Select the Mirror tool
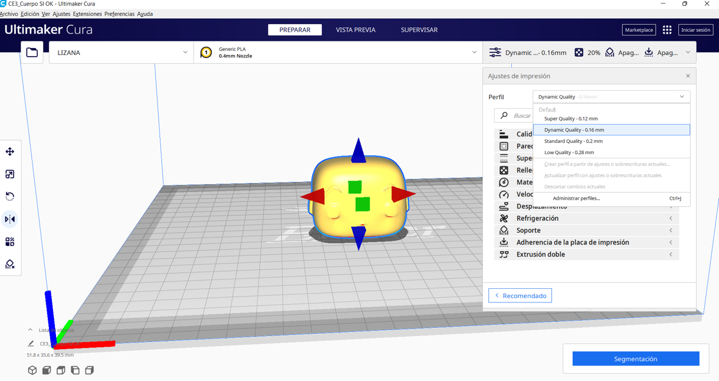The width and height of the screenshot is (719, 381). (x=10, y=219)
